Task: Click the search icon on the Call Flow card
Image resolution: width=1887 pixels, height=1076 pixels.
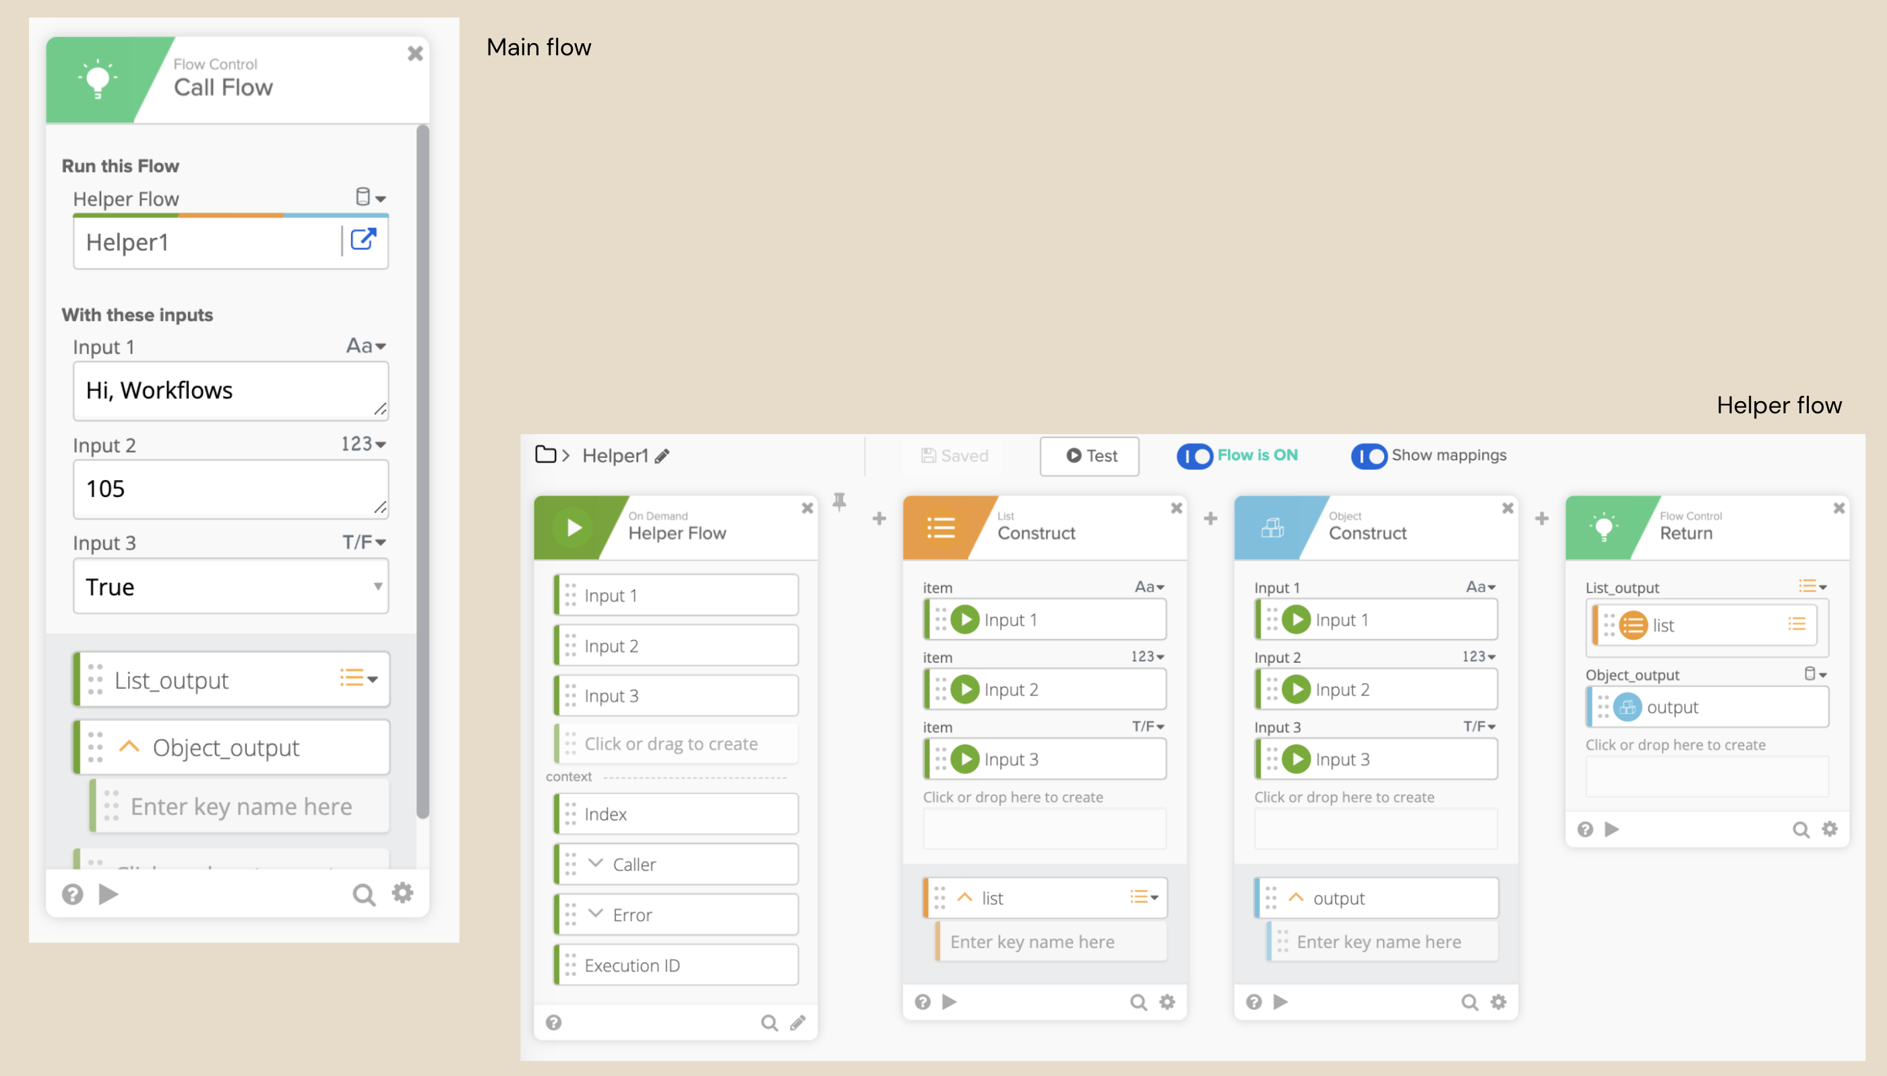Action: point(363,893)
